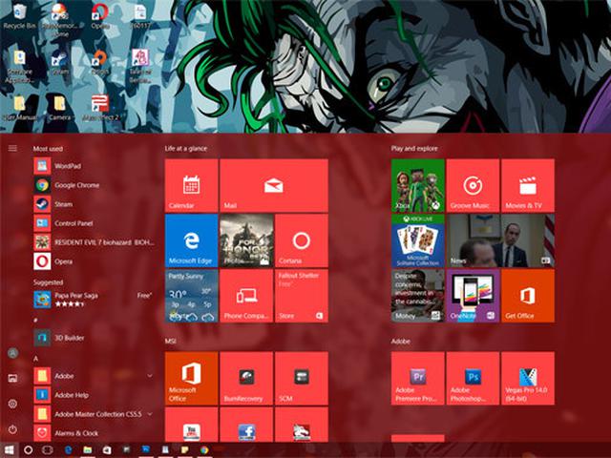
Task: Open File Explorer from Start sidebar
Action: tap(12, 378)
